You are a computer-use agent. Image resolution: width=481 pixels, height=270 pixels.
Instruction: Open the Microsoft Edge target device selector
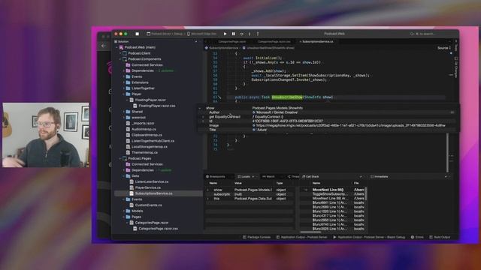201,34
